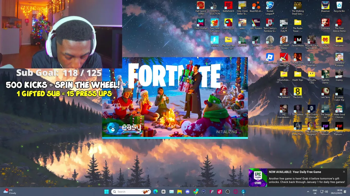Select the HowtoDate folder icon
The height and width of the screenshot is (196, 350).
[284, 76]
